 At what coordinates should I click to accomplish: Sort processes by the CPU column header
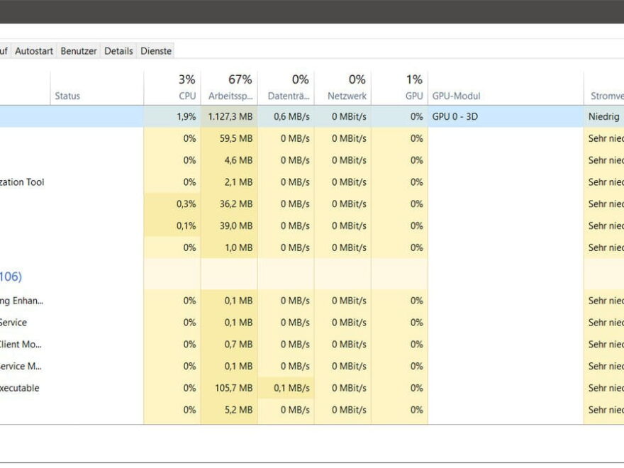tap(172, 87)
